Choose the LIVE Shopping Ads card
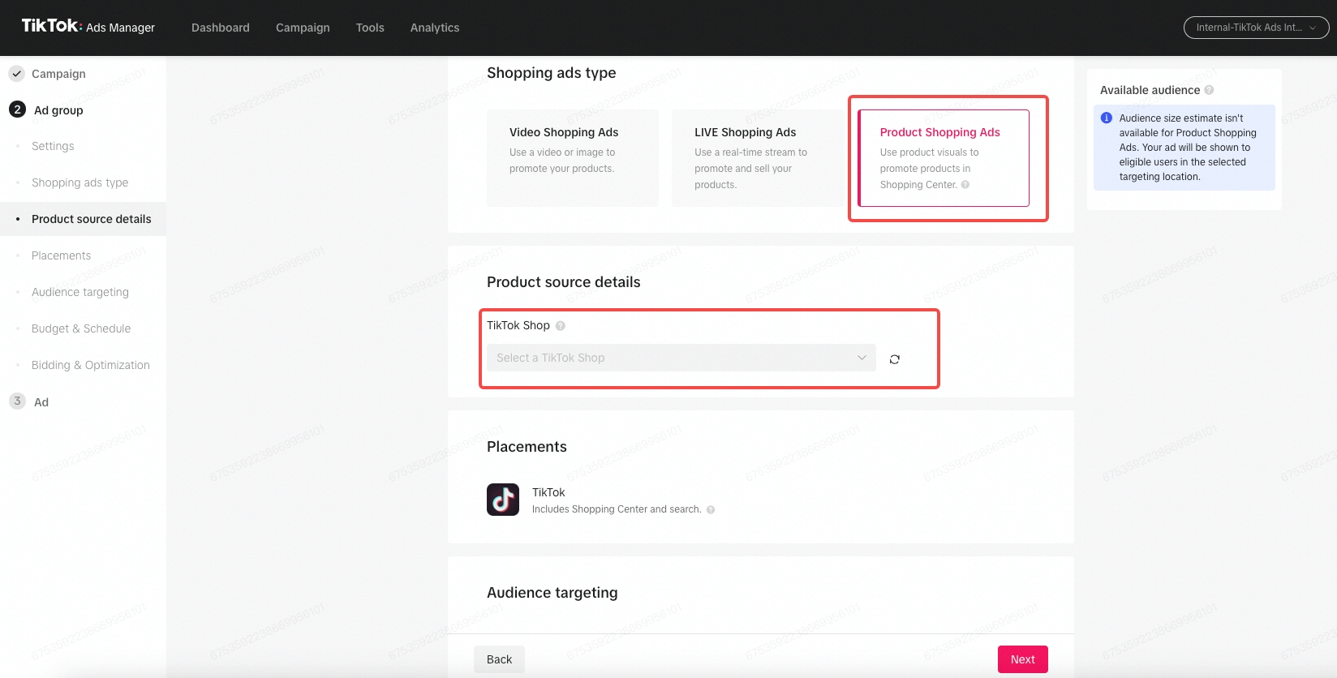This screenshot has width=1337, height=678. 757,157
